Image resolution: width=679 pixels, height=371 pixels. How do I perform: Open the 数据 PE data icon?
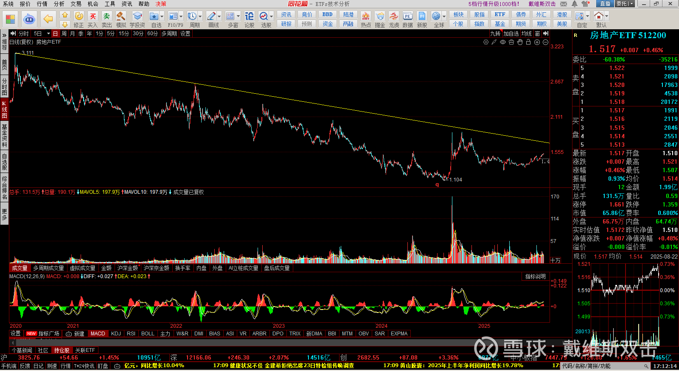coord(407,16)
